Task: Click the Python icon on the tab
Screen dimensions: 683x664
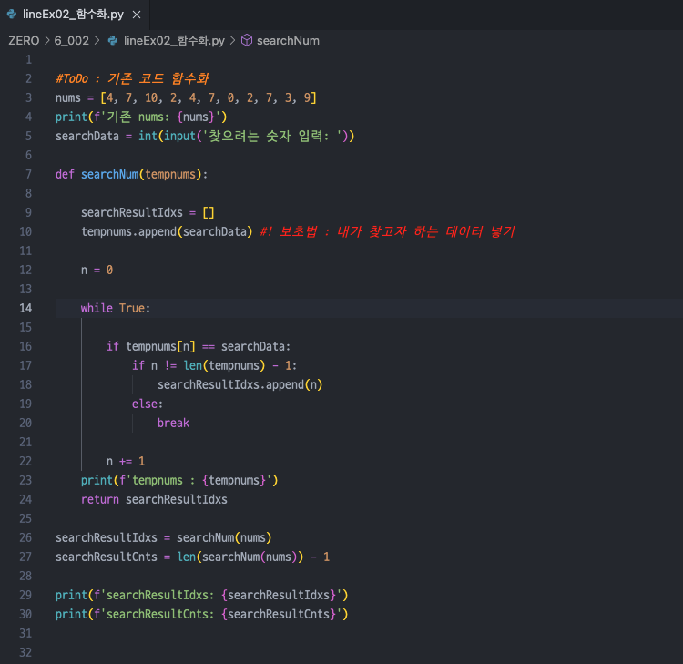Action: pos(12,15)
